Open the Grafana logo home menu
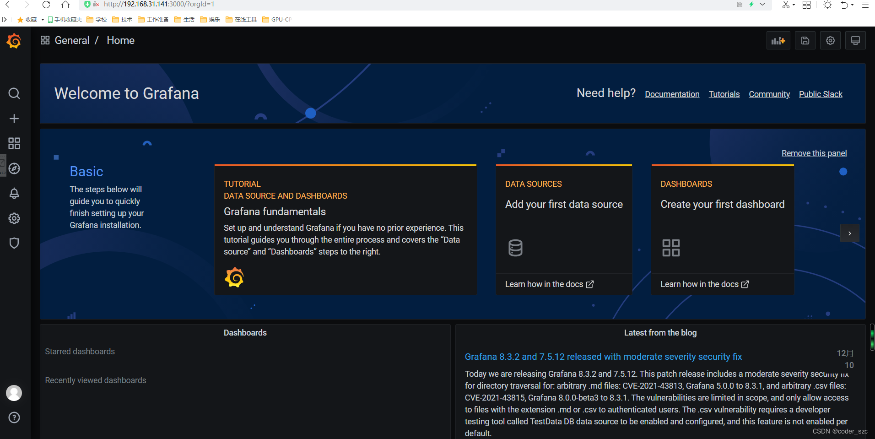 tap(14, 41)
